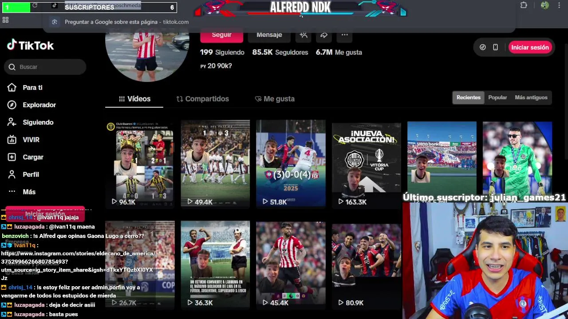Click Preguntar a Google sobre esta página
This screenshot has height=319, width=568.
[126, 22]
